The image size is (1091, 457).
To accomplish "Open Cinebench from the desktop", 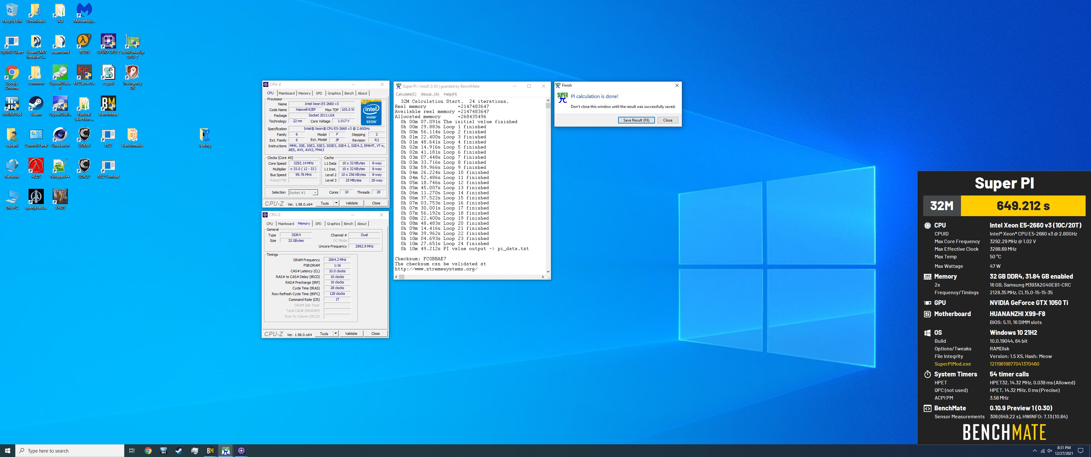I will tap(60, 137).
